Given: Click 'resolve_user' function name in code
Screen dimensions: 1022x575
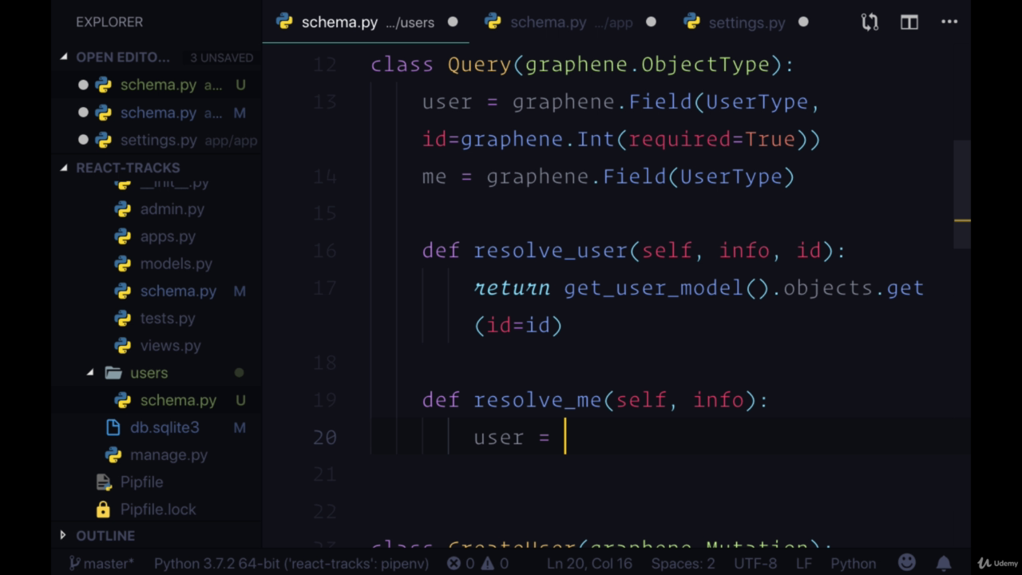Looking at the screenshot, I should [x=551, y=251].
